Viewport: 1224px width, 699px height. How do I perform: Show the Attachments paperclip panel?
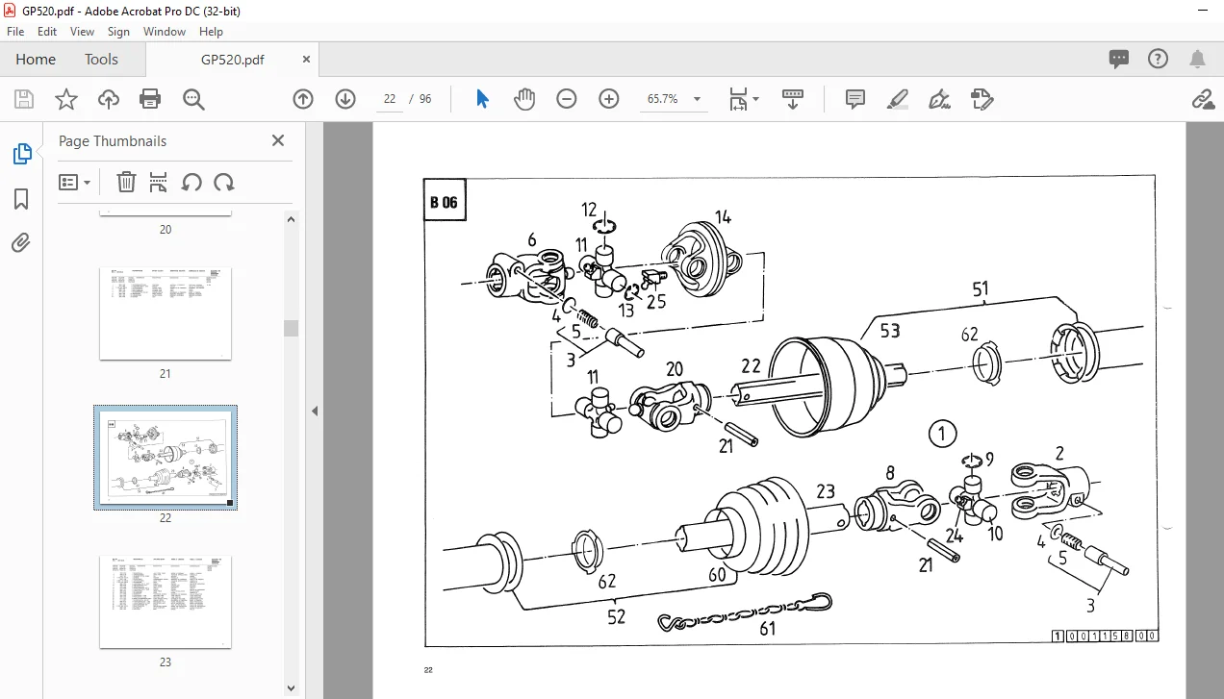pos(21,243)
